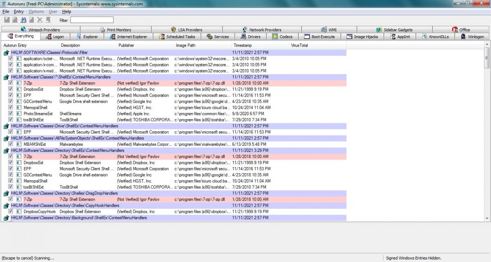Uncheck the application/octet- entry checkbox

pos(11,59)
